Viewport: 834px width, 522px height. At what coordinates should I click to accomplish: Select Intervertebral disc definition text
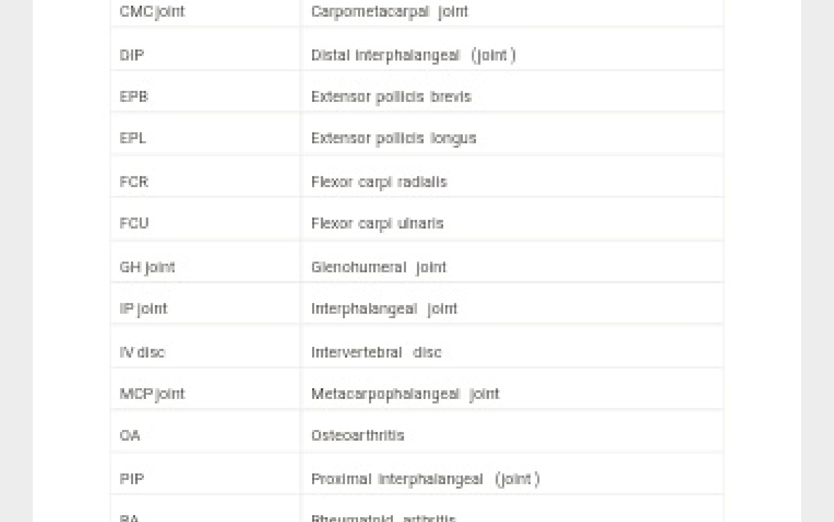pyautogui.click(x=376, y=352)
